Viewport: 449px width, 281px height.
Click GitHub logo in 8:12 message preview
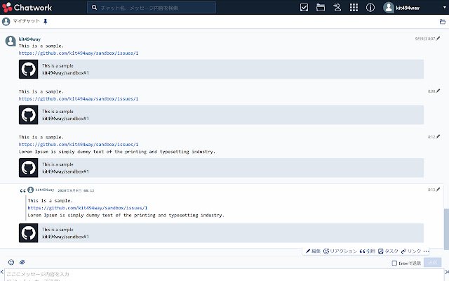28,168
